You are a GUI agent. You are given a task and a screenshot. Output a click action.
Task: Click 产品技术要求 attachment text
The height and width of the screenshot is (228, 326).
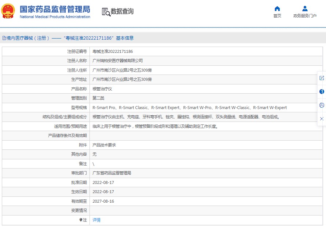tap(104, 145)
